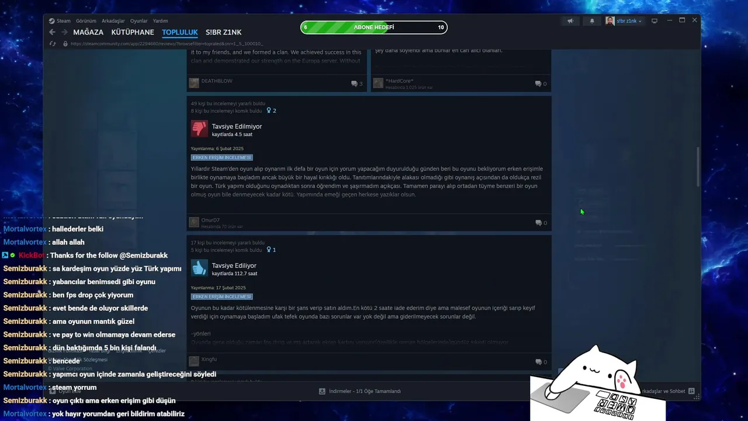Click 'Yayınlanma: 17 Şubat 2025' date text
Image resolution: width=748 pixels, height=421 pixels.
[x=218, y=288]
